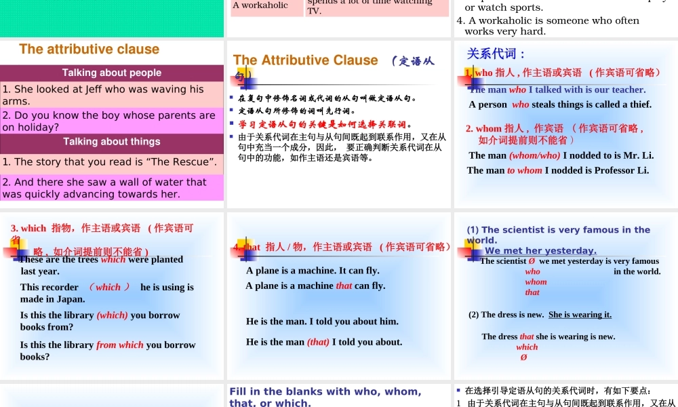Screen dimensions: 678x407
Task: Click 'He is the man (that) I told you about.'
Action: (x=324, y=342)
